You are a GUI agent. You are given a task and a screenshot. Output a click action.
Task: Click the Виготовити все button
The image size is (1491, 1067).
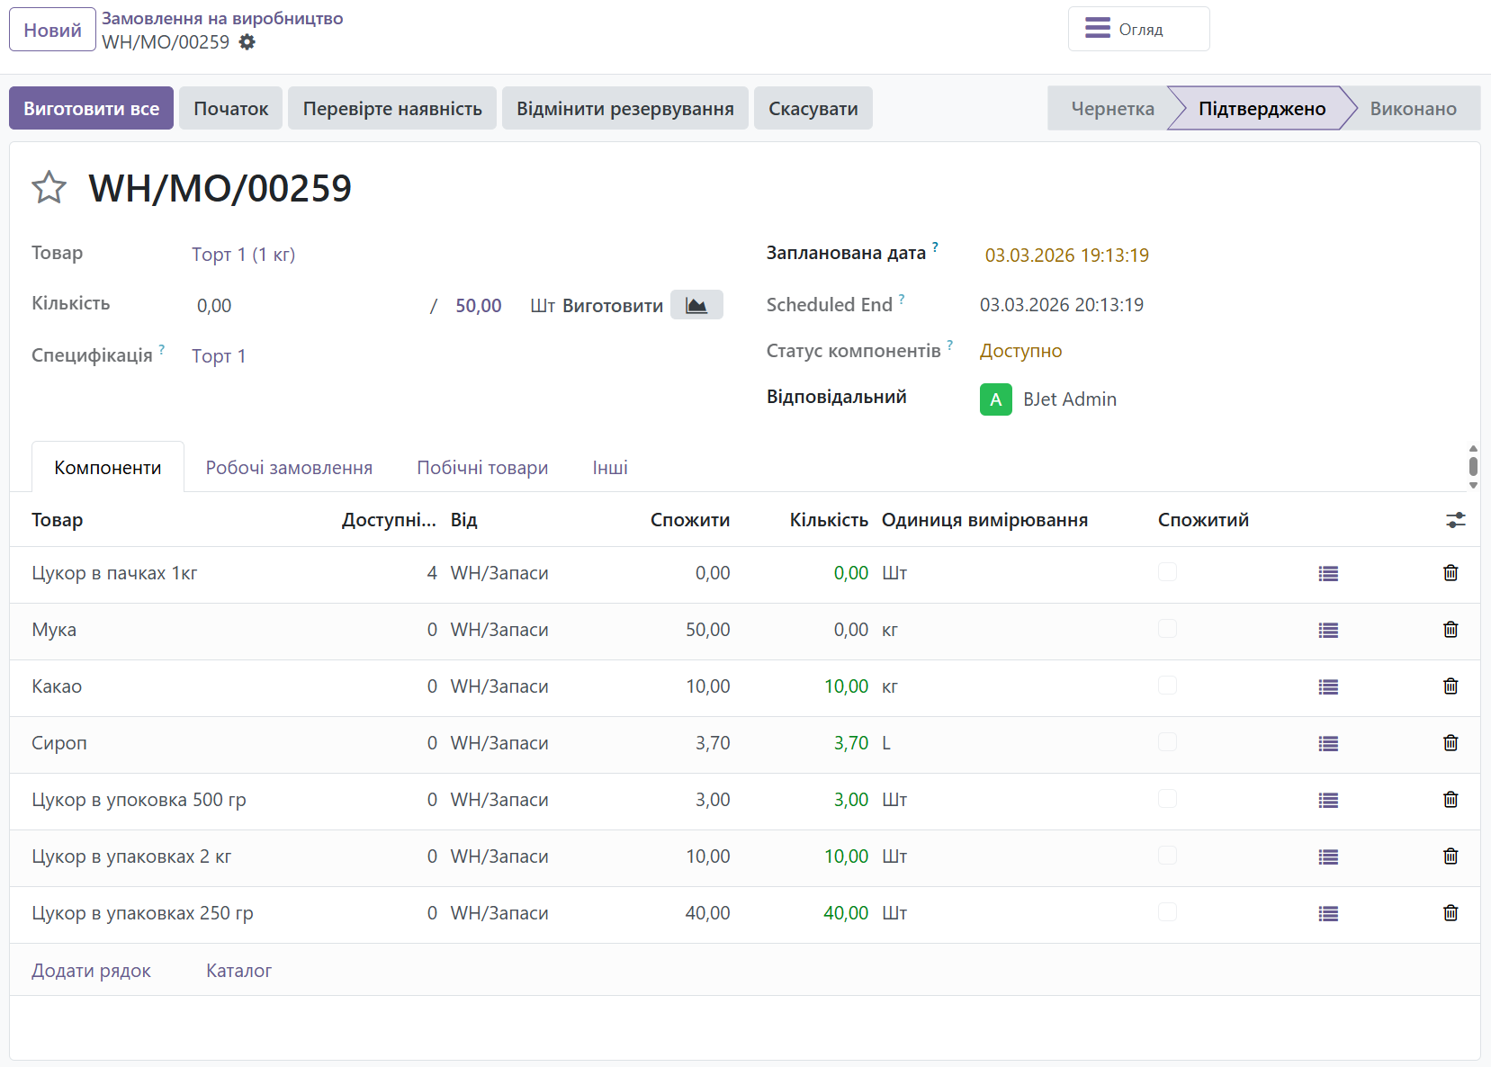point(91,109)
